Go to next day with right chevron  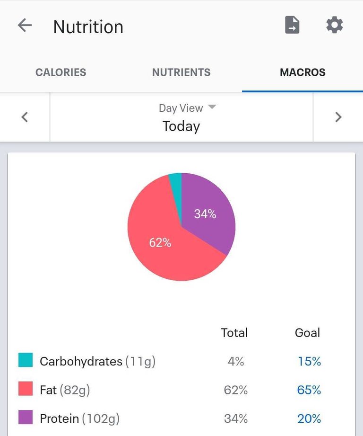click(x=338, y=117)
